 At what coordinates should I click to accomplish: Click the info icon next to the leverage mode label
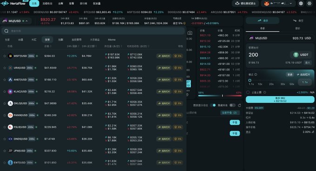(x=255, y=74)
